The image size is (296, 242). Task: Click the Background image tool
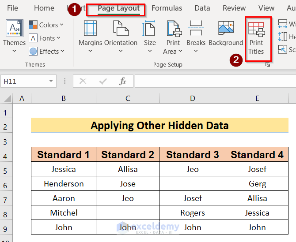pos(226,28)
